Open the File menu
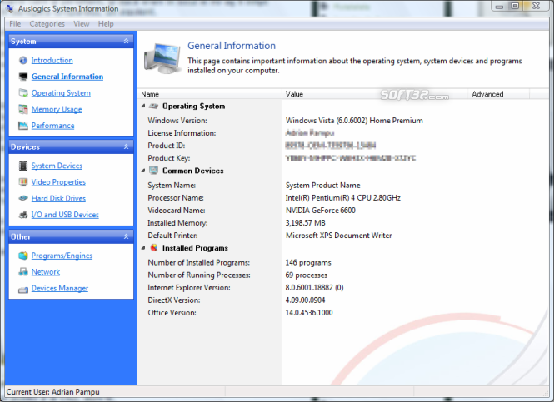The width and height of the screenshot is (554, 402). coord(15,24)
